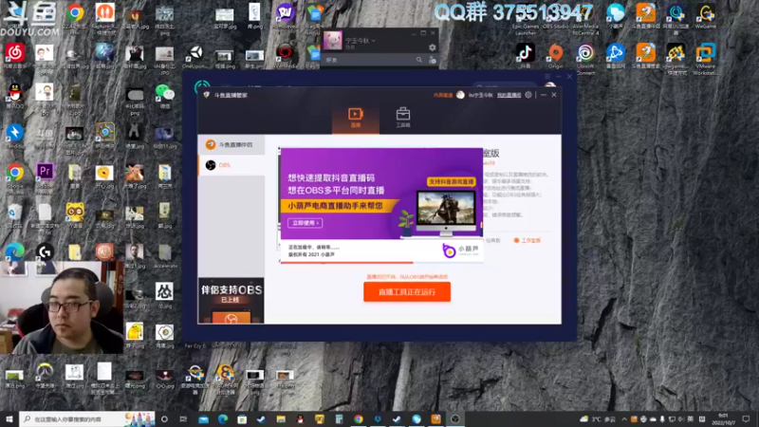Open the 我的直播间 link in the title bar
This screenshot has height=427, width=759.
(x=509, y=95)
